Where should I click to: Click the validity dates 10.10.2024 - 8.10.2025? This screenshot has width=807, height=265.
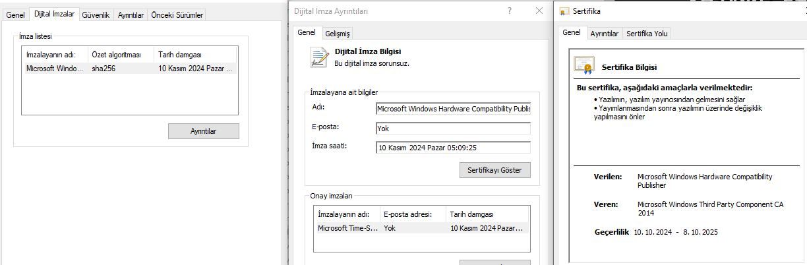[x=676, y=232]
